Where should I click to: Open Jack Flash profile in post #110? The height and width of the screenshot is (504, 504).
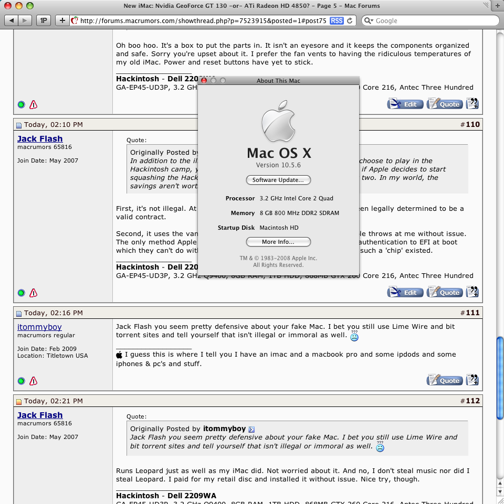(x=40, y=138)
